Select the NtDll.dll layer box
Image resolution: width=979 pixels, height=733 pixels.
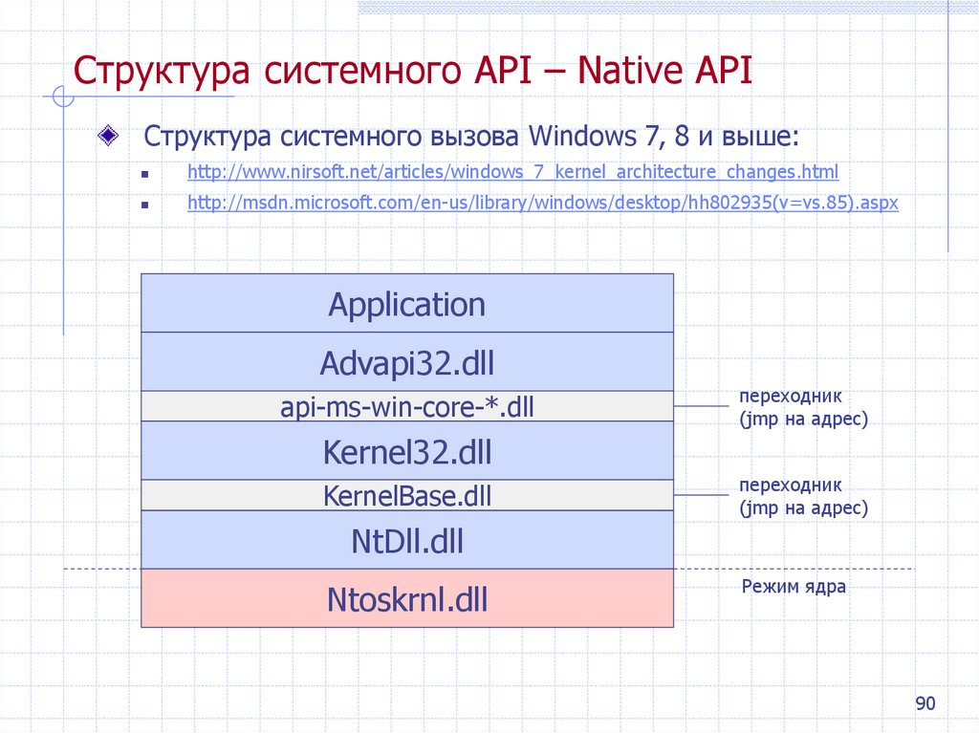pyautogui.click(x=407, y=539)
